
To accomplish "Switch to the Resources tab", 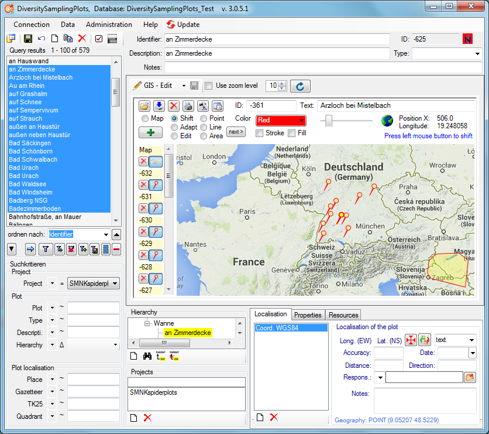I will 343,315.
